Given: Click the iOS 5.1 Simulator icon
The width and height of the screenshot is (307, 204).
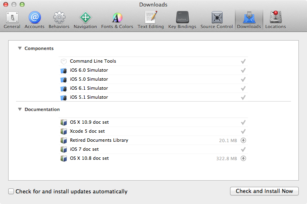Looking at the screenshot, I should coord(63,97).
